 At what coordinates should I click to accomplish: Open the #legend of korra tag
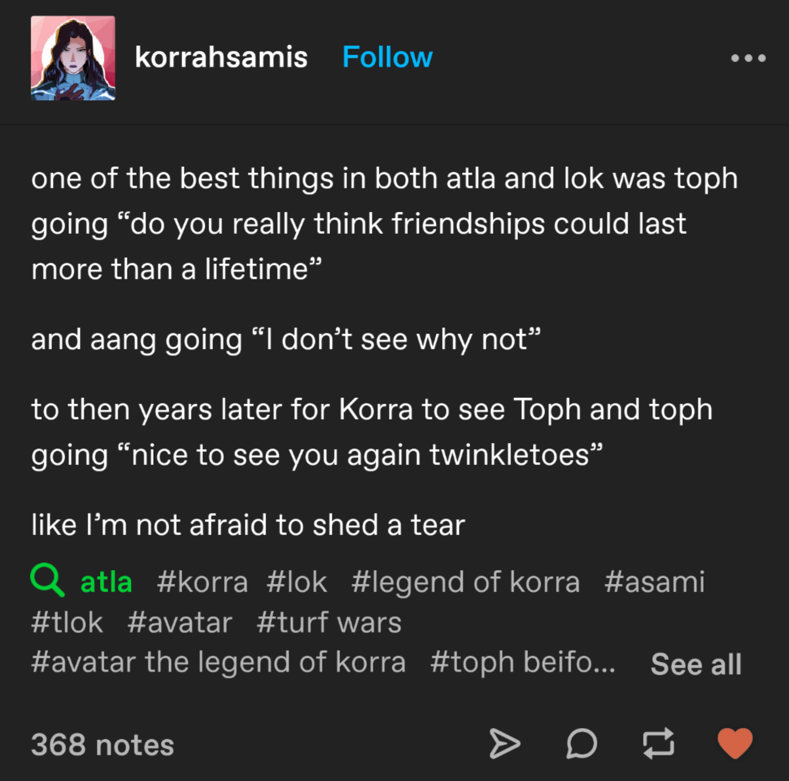pos(465,582)
